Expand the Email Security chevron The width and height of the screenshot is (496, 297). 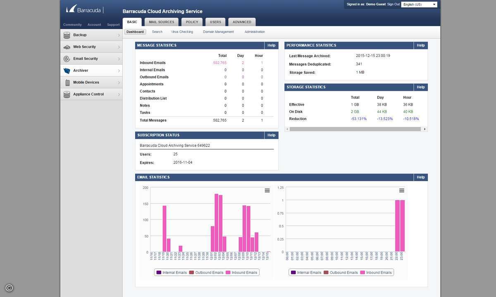(119, 59)
